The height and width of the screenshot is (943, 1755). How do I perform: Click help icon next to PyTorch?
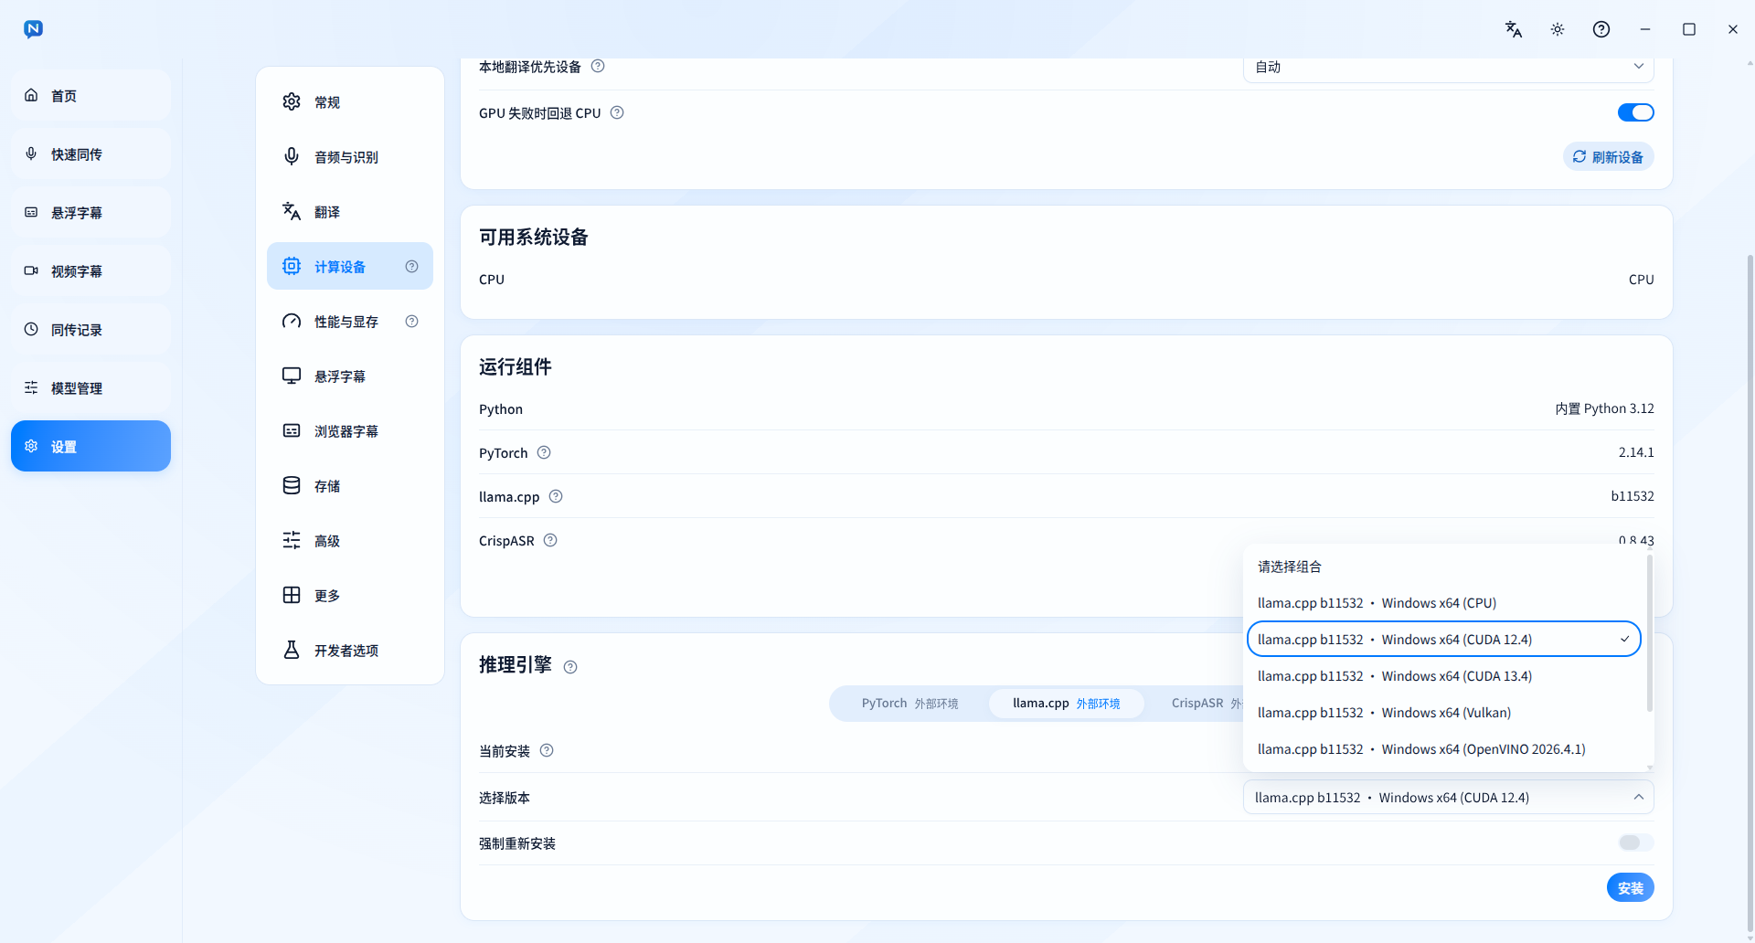[x=544, y=452]
